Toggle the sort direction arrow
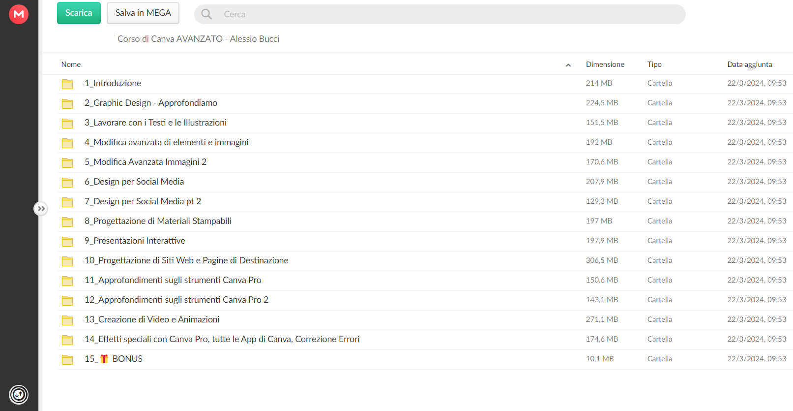This screenshot has width=793, height=411. pos(568,65)
